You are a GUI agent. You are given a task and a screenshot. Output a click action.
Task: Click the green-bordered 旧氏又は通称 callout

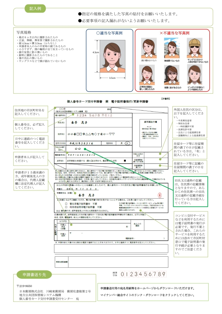coord(190,192)
